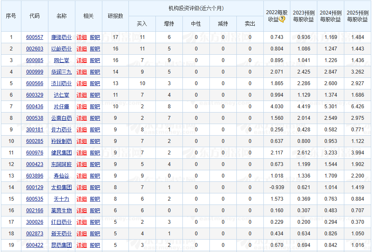Open stock code 000999 link
Viewport: 373px width, 252px height.
click(35, 72)
